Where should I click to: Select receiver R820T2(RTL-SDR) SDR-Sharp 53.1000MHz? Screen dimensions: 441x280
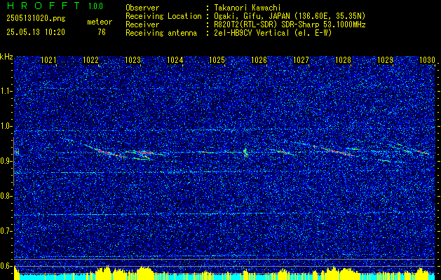[x=290, y=24]
